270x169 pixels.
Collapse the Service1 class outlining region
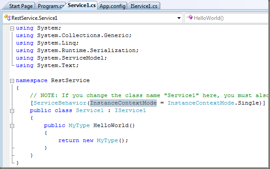click(x=12, y=111)
